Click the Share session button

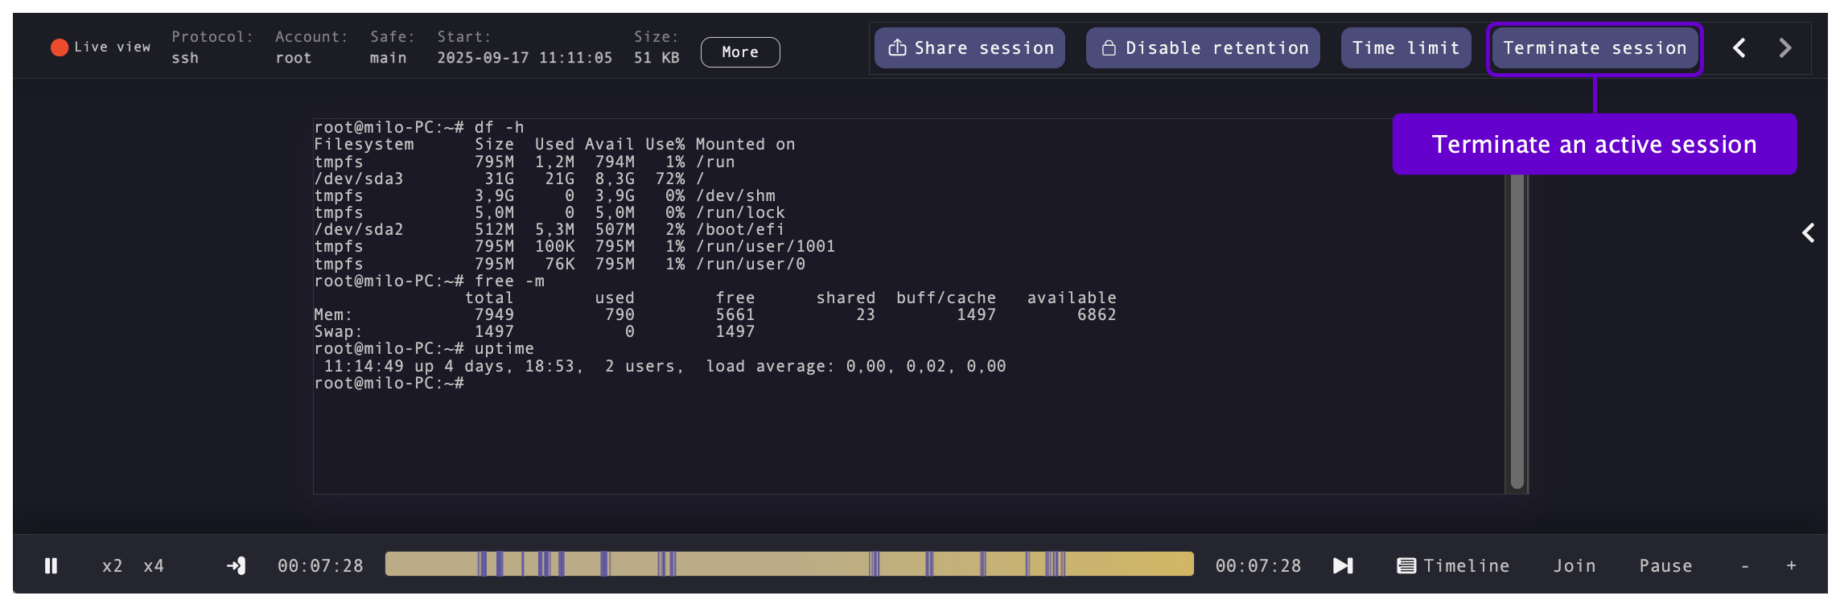click(970, 48)
